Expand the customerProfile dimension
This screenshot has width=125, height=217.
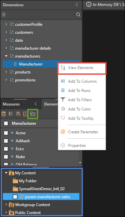click(6, 24)
